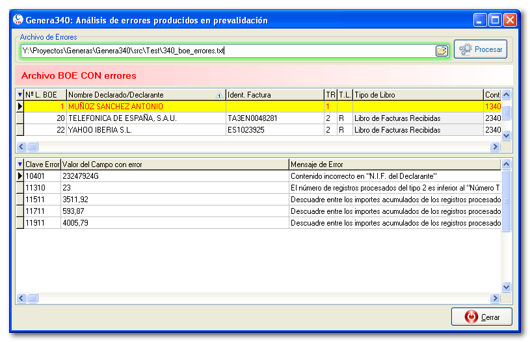Sort by Nº L. BOE column header
Viewport: 530px width, 342px height.
click(45, 95)
